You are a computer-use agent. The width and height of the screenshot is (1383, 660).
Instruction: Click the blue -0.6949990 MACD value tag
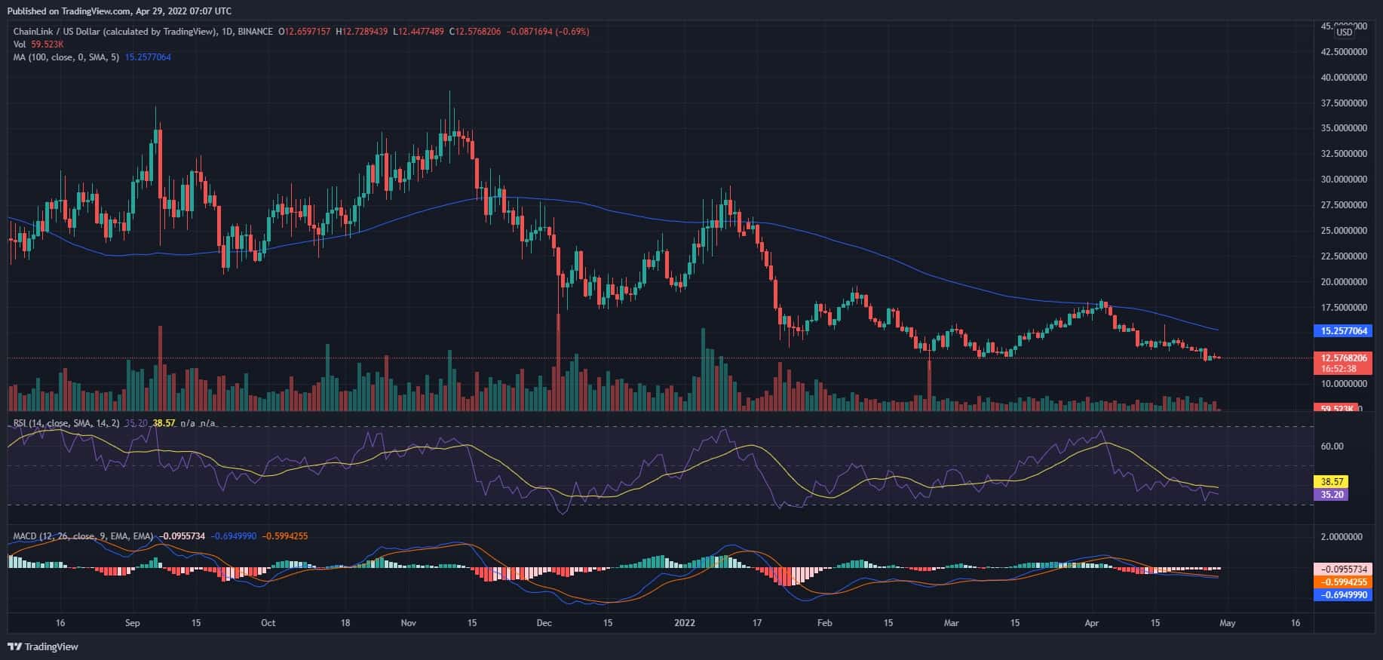tap(1342, 595)
